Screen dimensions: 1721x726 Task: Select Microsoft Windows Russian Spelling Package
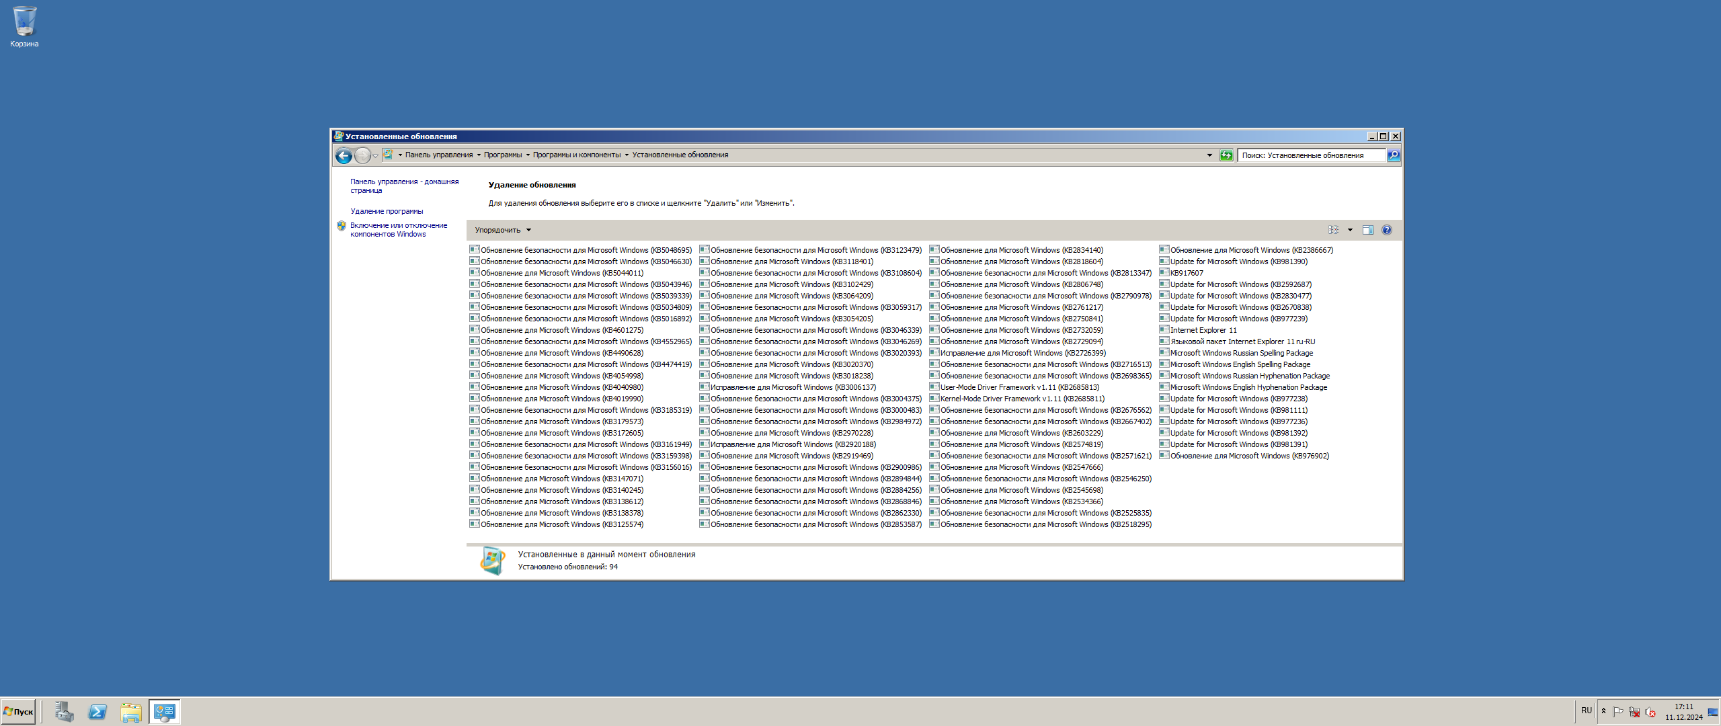click(1236, 353)
